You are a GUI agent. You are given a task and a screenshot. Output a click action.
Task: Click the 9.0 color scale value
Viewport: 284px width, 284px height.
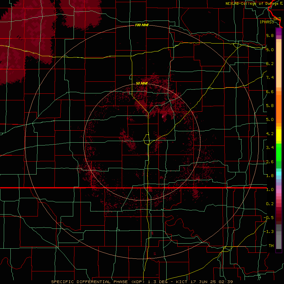[270, 50]
